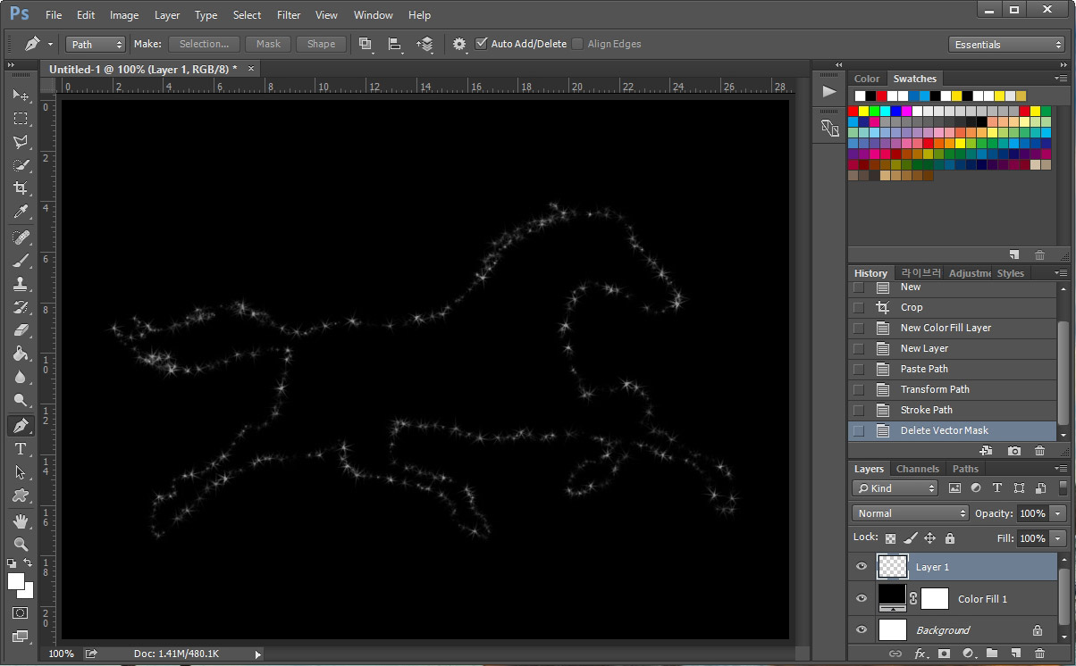The height and width of the screenshot is (666, 1076).
Task: Select the Transform Path history state
Action: [953, 389]
